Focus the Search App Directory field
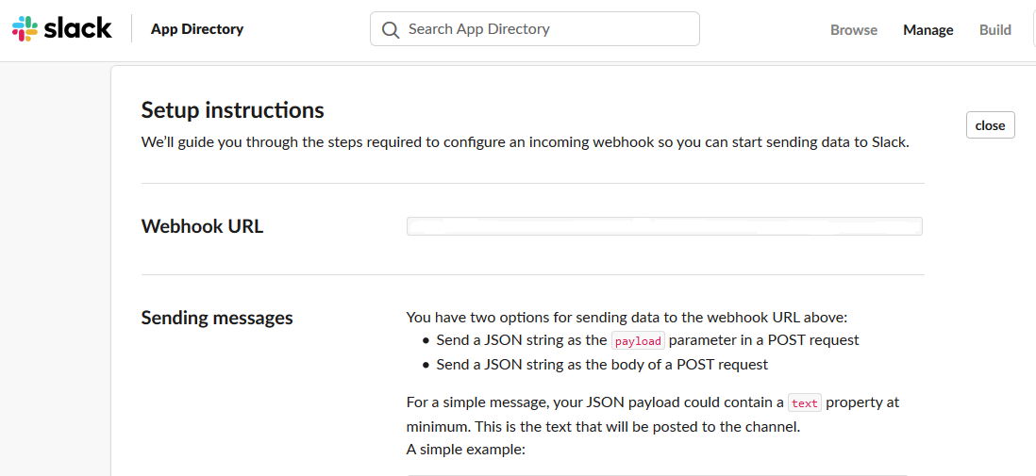This screenshot has width=1036, height=476. point(547,29)
